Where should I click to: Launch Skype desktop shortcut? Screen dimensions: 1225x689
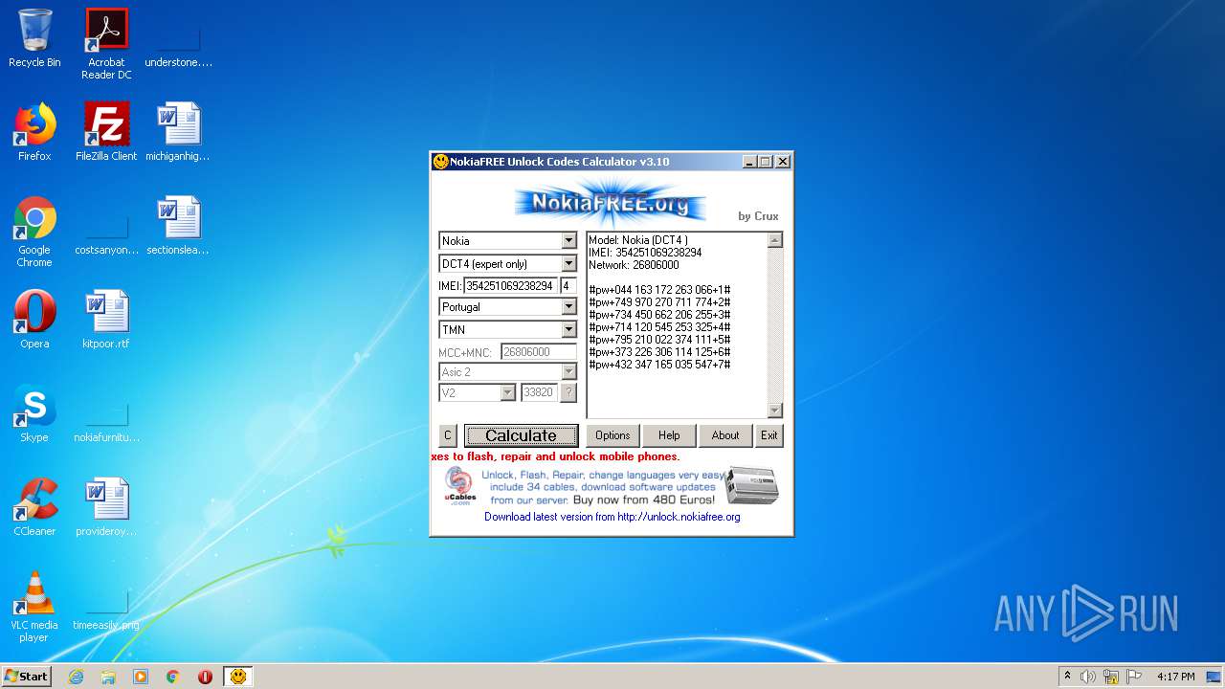[x=34, y=413]
